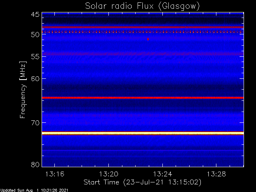256x192 pixels.
Task: Click the Start Time axis label
Action: point(142,182)
